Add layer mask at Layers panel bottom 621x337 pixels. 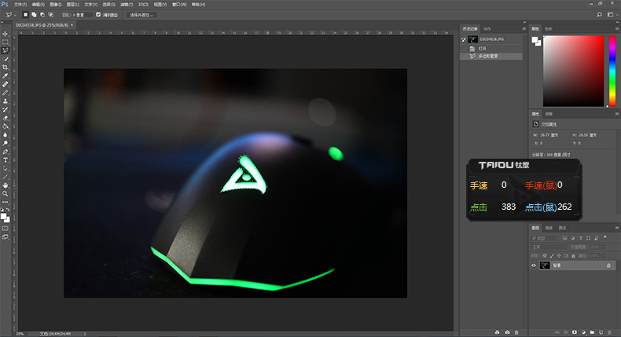click(575, 332)
